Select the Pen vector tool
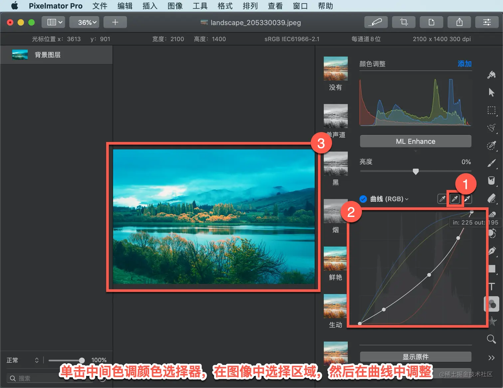Image resolution: width=503 pixels, height=388 pixels. coord(492,251)
